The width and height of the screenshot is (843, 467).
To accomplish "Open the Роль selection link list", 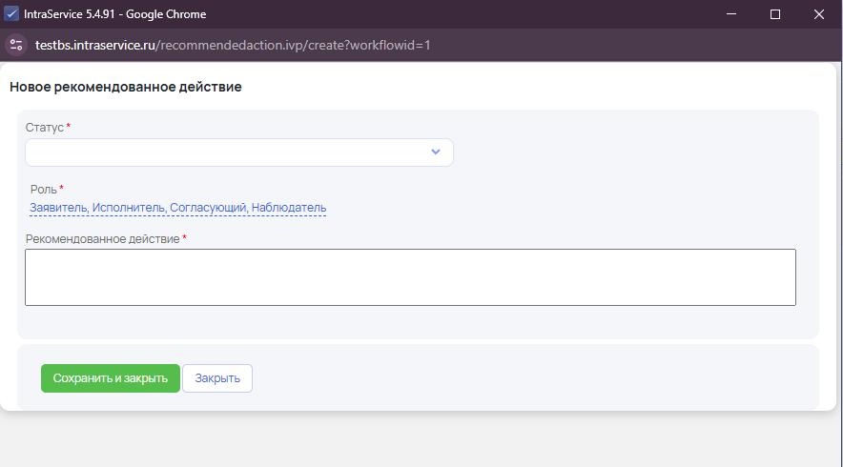I will tap(177, 208).
